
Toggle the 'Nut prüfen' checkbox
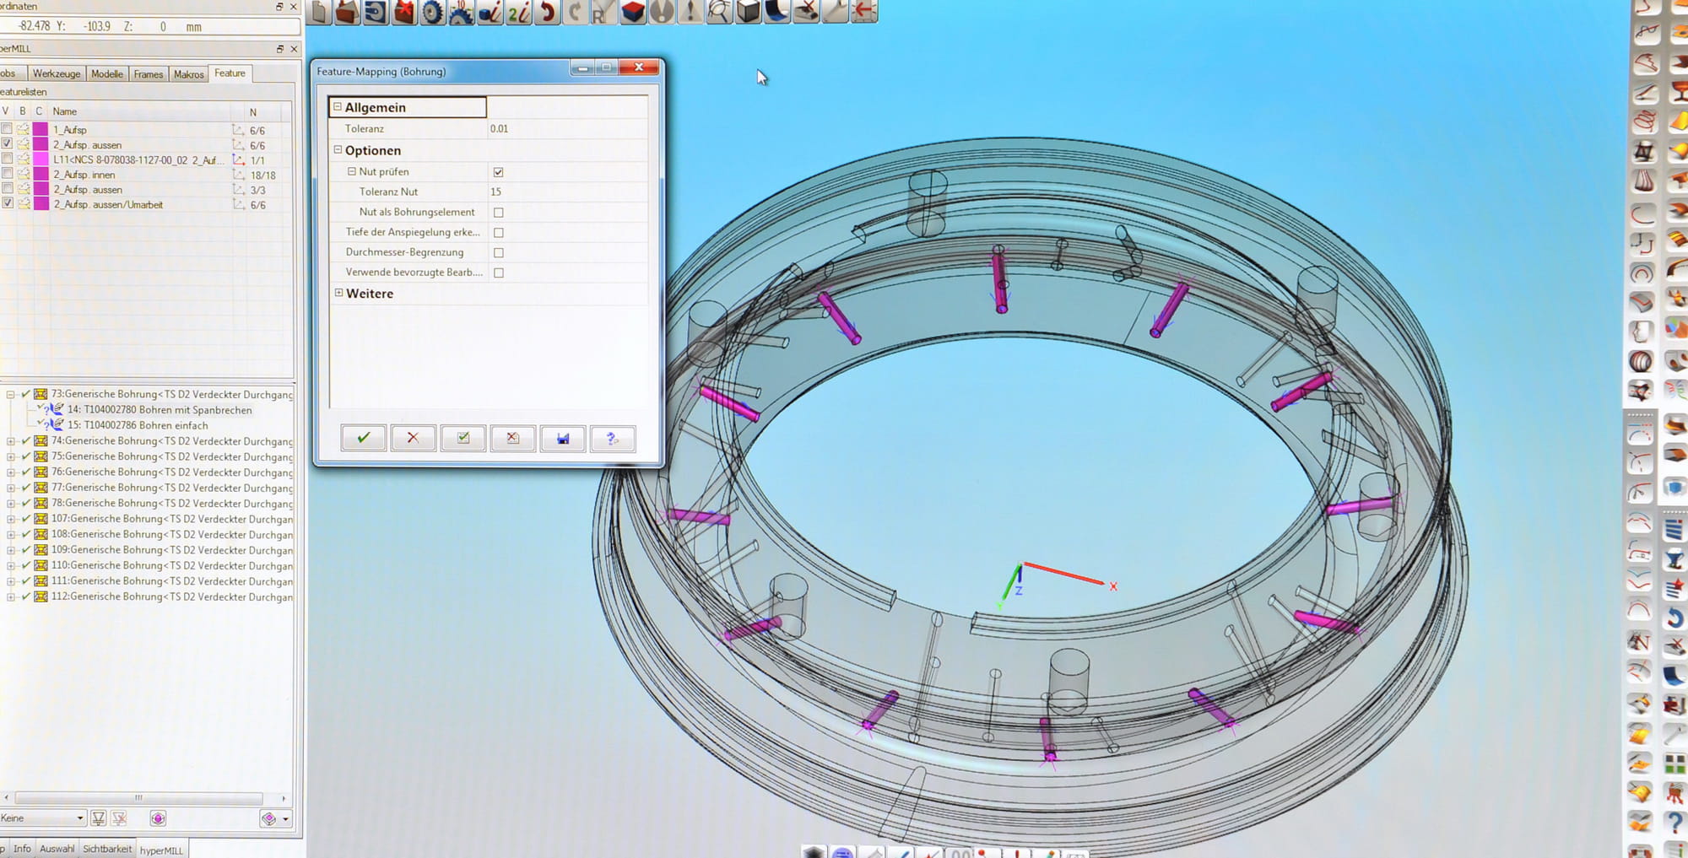click(498, 172)
